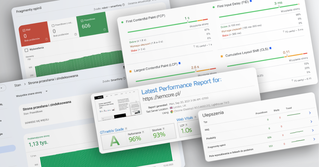This screenshot has height=167, width=319.
Task: Click bookmark icon next to Largest Contentful Paint
Action: click(179, 63)
